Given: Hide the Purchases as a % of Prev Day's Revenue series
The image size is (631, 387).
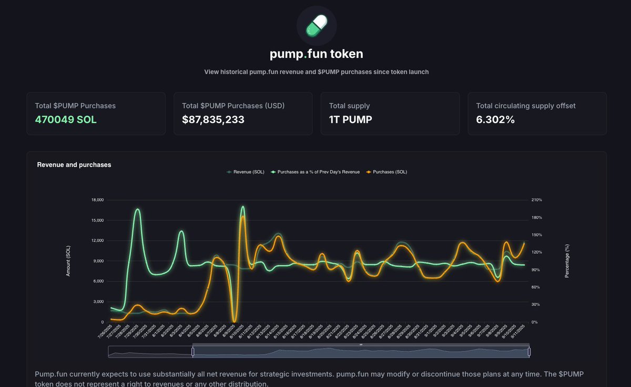Looking at the screenshot, I should [319, 172].
